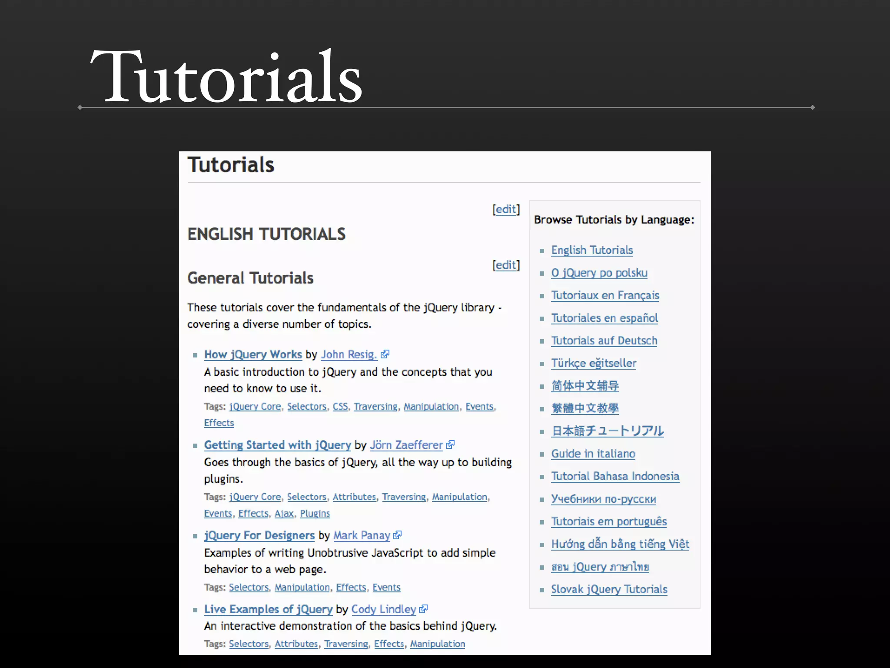
Task: Select English Tutorials in language list
Action: click(x=592, y=250)
